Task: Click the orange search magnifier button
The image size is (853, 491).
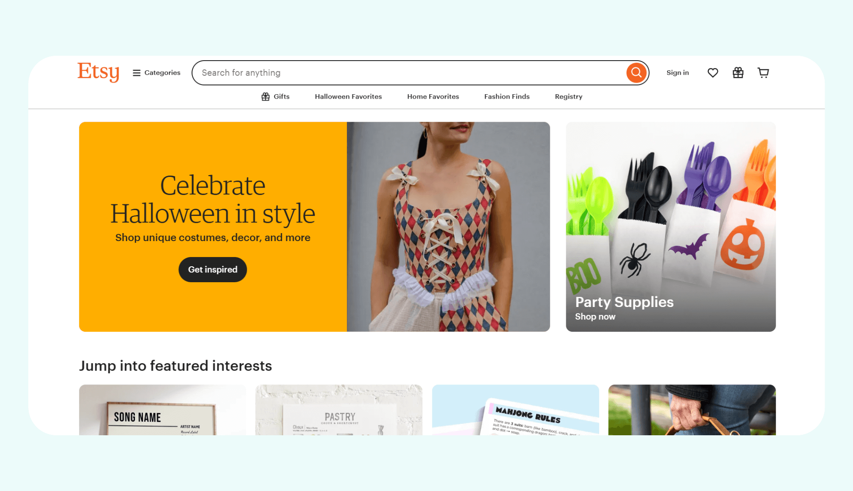Action: [636, 73]
